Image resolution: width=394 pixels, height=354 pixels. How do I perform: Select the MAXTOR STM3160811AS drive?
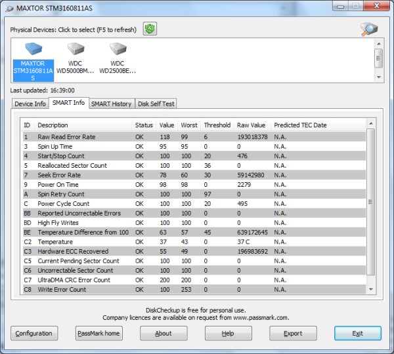pos(33,62)
